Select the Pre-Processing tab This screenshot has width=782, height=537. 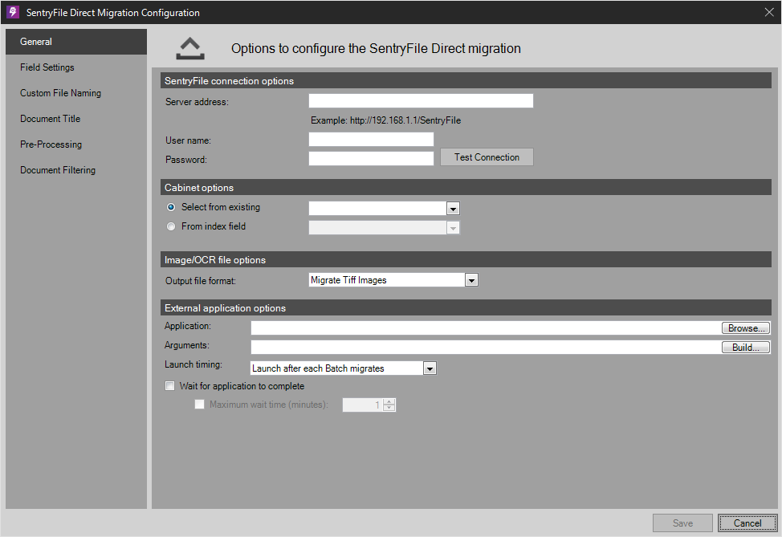(x=76, y=144)
